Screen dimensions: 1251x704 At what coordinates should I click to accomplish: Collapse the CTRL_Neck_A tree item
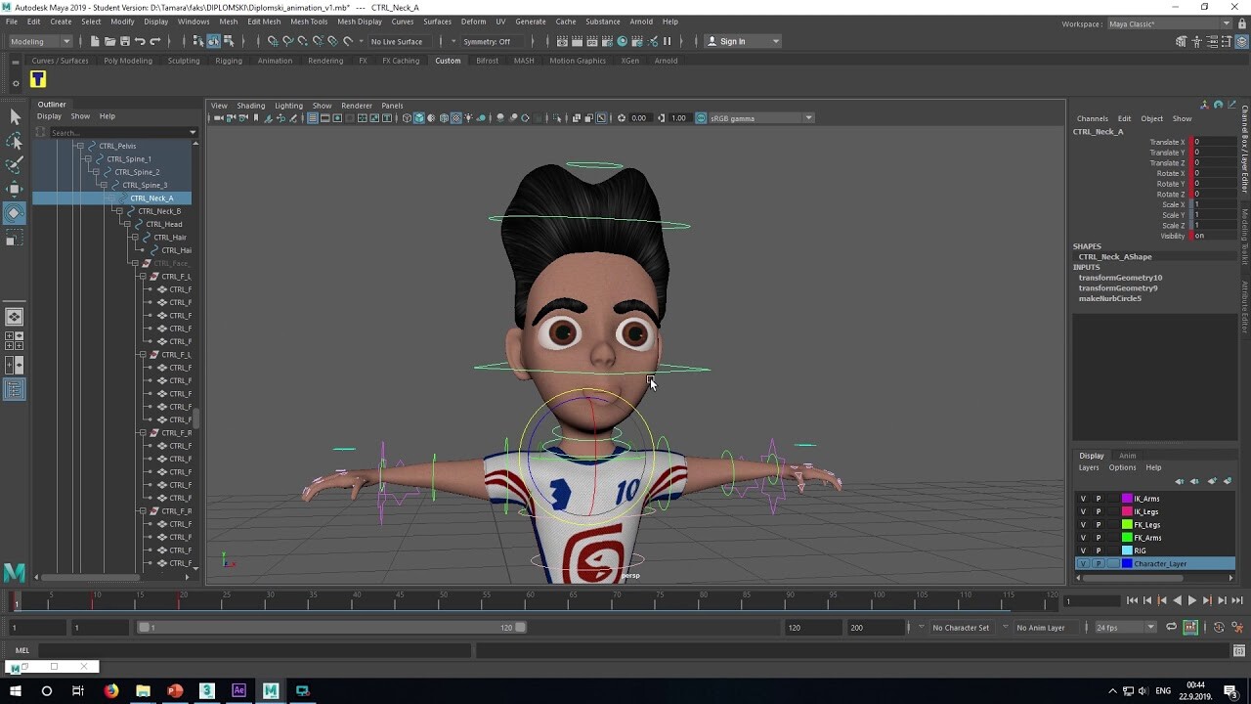[x=110, y=198]
